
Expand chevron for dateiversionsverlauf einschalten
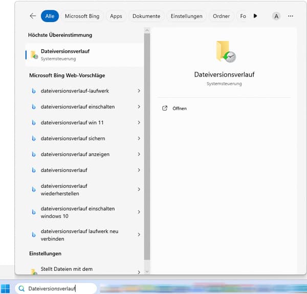point(139,107)
